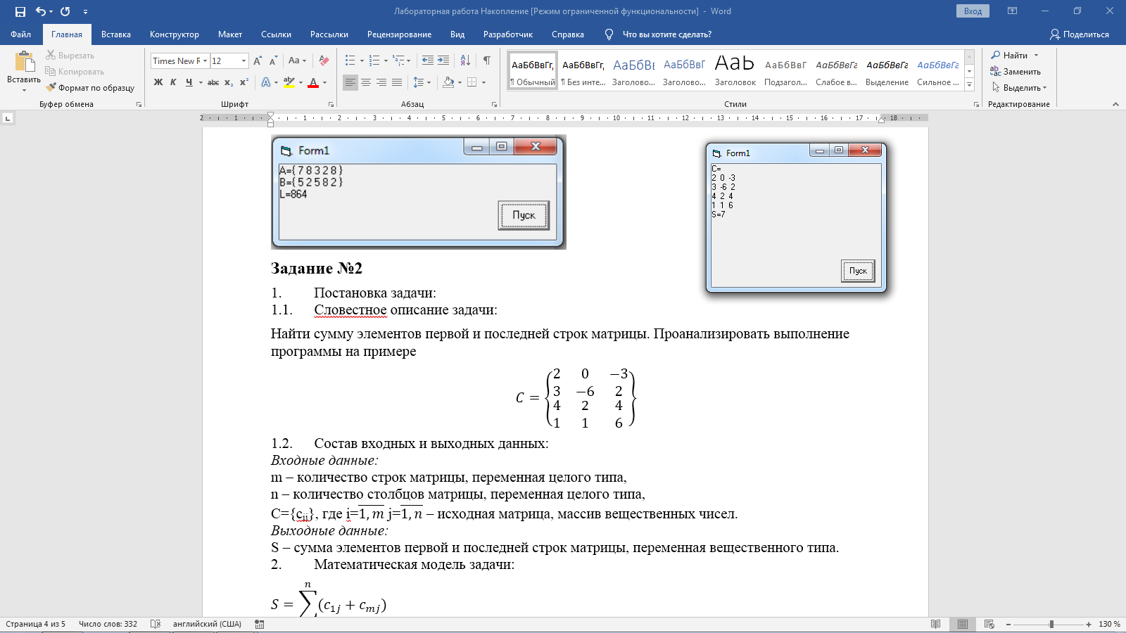Switch to read mode view
1126x633 pixels.
click(x=935, y=624)
